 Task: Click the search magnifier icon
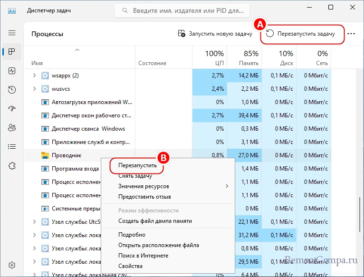pos(125,10)
